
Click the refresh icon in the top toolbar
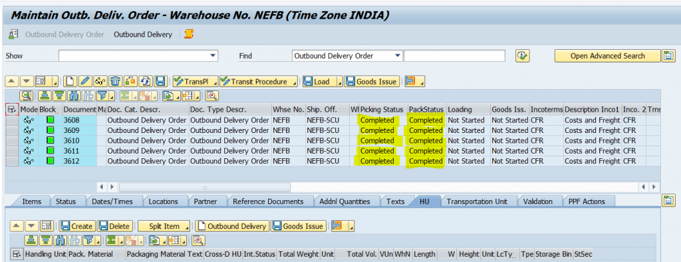146,81
